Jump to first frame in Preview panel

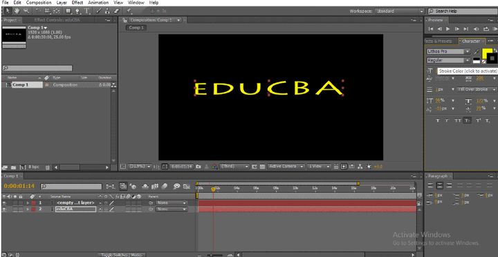(x=431, y=29)
